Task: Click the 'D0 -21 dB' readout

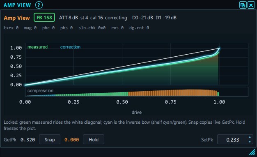Action: 142,18
